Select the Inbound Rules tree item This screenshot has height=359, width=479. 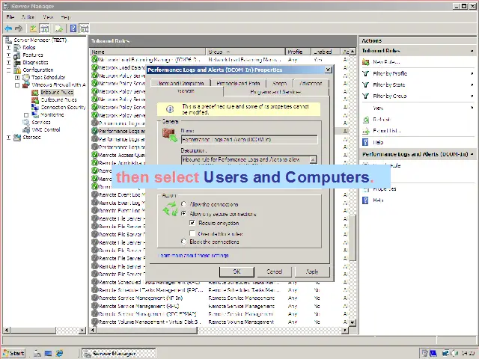[57, 92]
